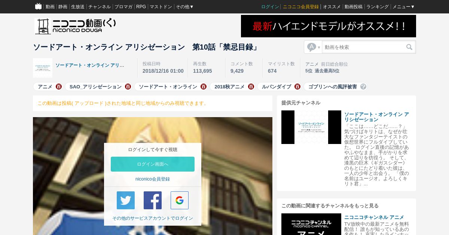The image size is (449, 235).
Task: Click the niconico会員登録 link in login box
Action: (153, 179)
